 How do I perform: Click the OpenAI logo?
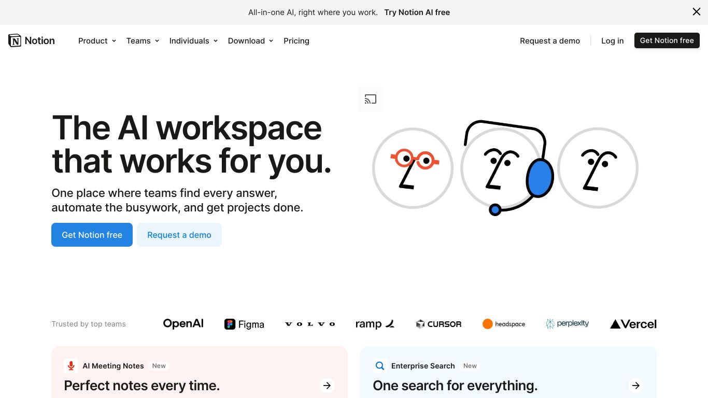[x=183, y=323]
